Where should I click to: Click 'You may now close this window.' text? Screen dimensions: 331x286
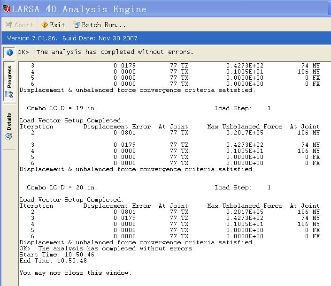coord(76,273)
